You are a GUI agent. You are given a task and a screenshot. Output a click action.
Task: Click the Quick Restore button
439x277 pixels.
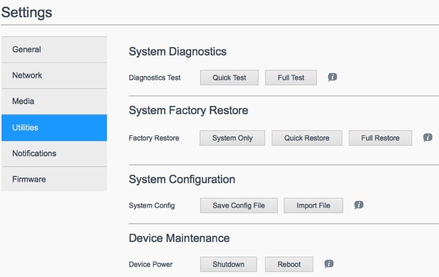tap(307, 138)
